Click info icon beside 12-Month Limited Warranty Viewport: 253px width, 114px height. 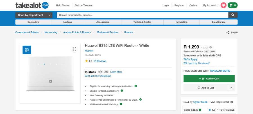[121, 104]
